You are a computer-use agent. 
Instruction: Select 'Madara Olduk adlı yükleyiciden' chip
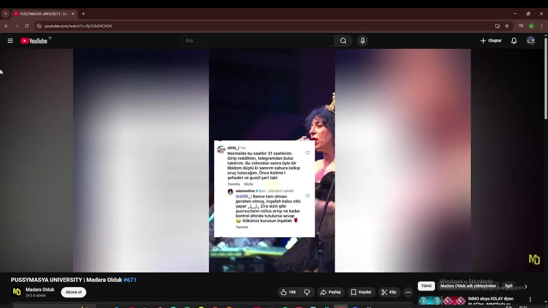(468, 286)
